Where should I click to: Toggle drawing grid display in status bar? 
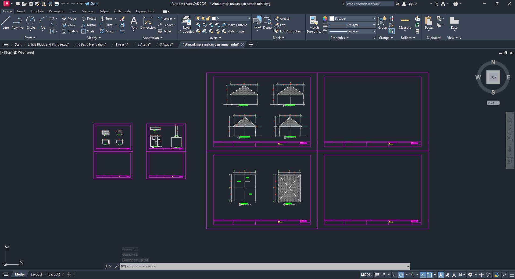[x=377, y=275]
